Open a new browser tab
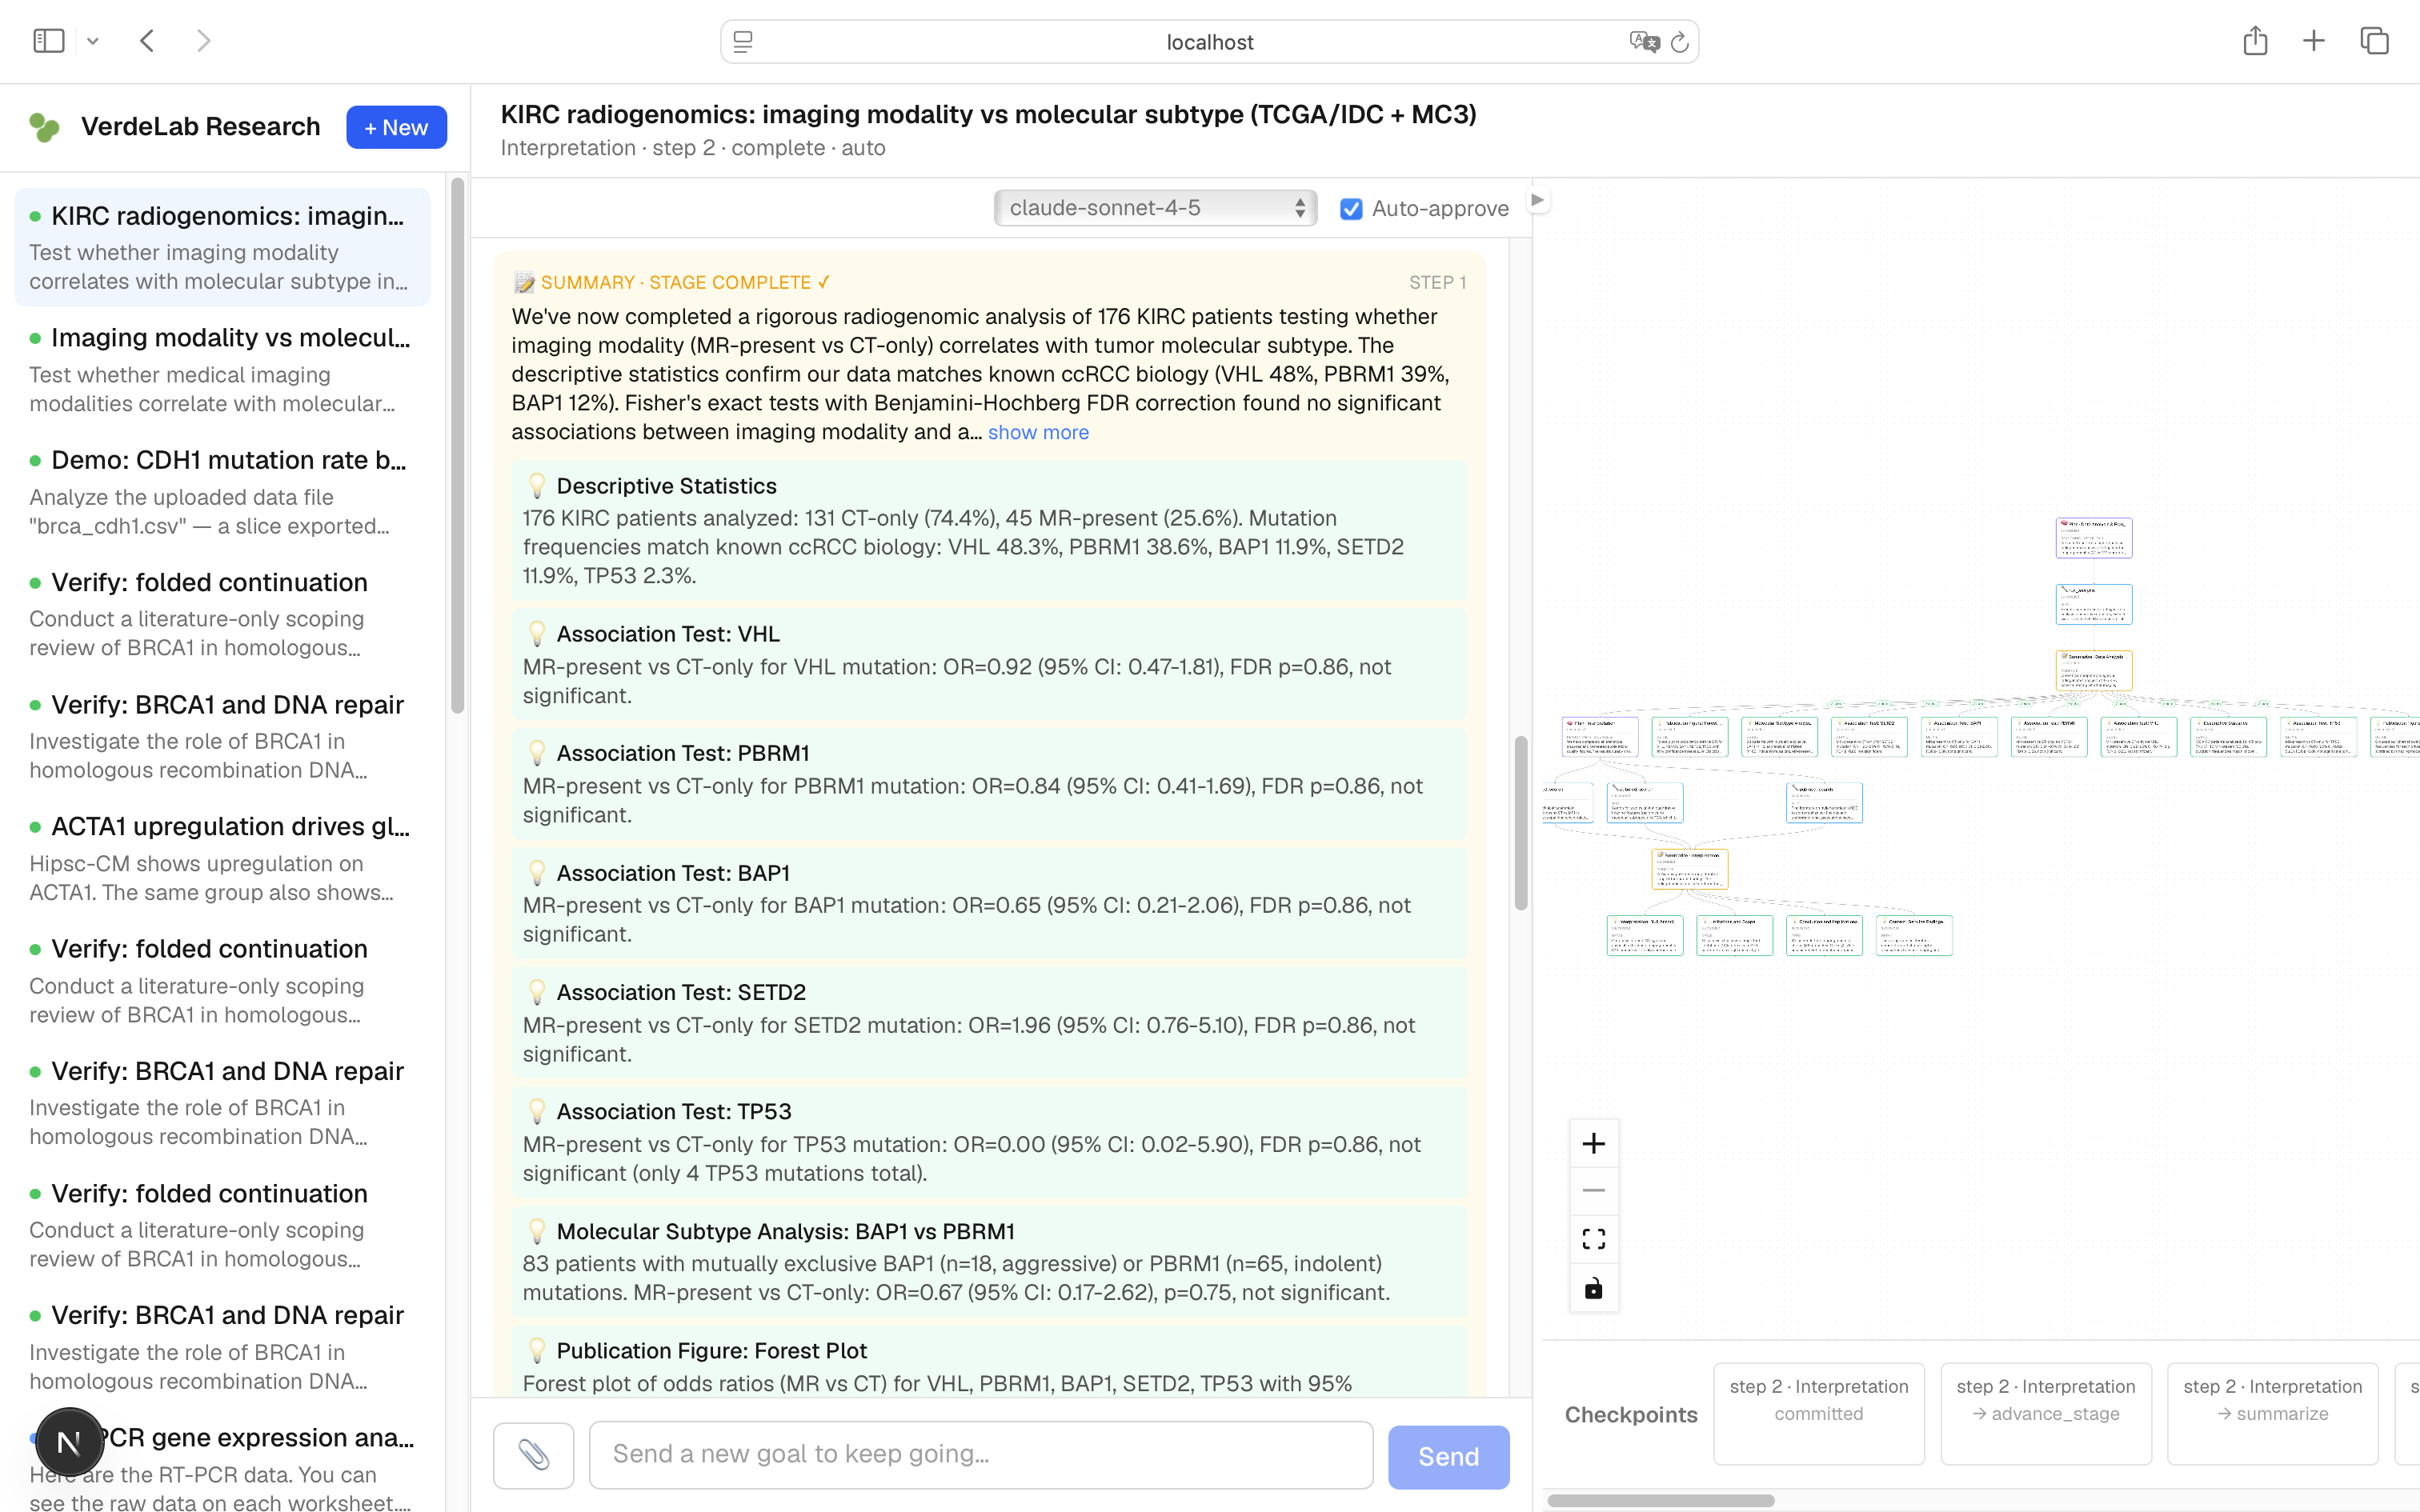This screenshot has width=2420, height=1512. 2314,41
